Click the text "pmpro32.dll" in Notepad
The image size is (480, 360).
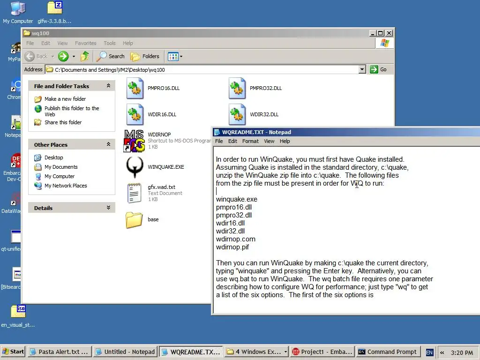click(x=234, y=215)
